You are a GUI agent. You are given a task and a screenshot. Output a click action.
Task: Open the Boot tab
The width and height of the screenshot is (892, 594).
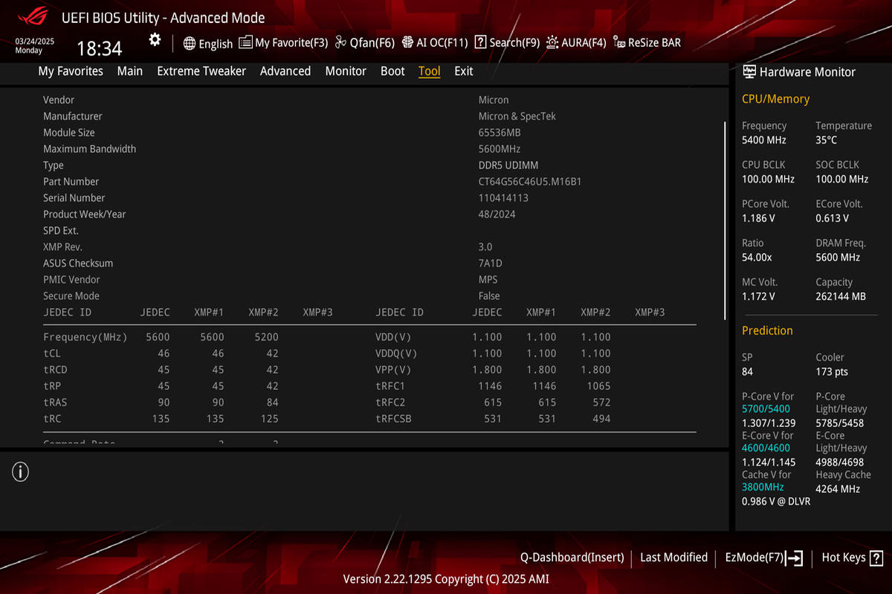pos(392,71)
